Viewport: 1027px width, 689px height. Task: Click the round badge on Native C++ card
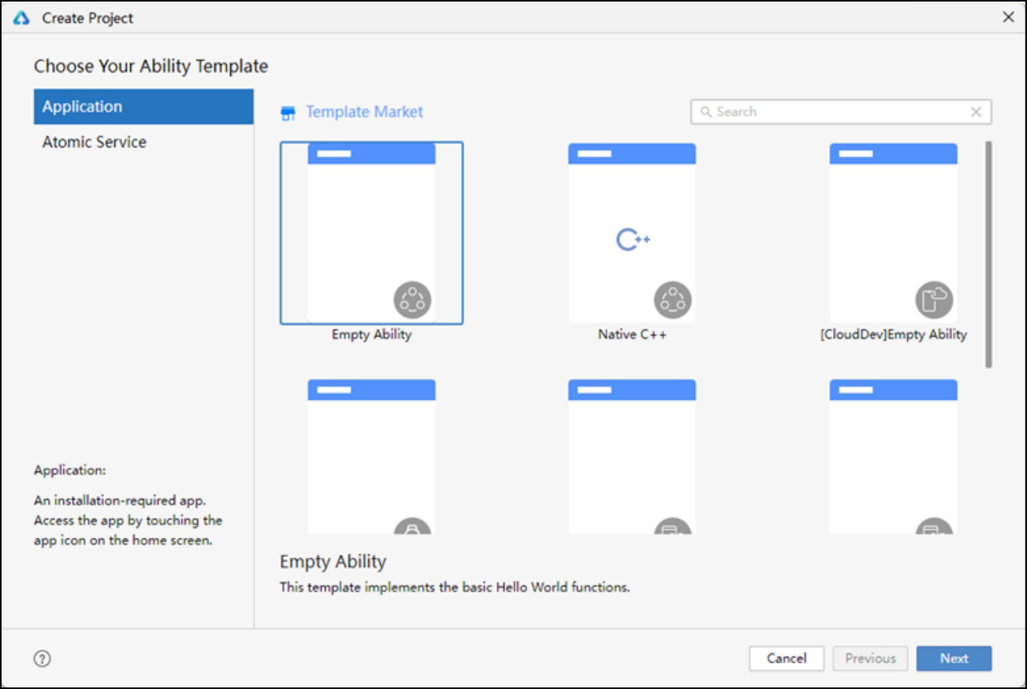672,300
